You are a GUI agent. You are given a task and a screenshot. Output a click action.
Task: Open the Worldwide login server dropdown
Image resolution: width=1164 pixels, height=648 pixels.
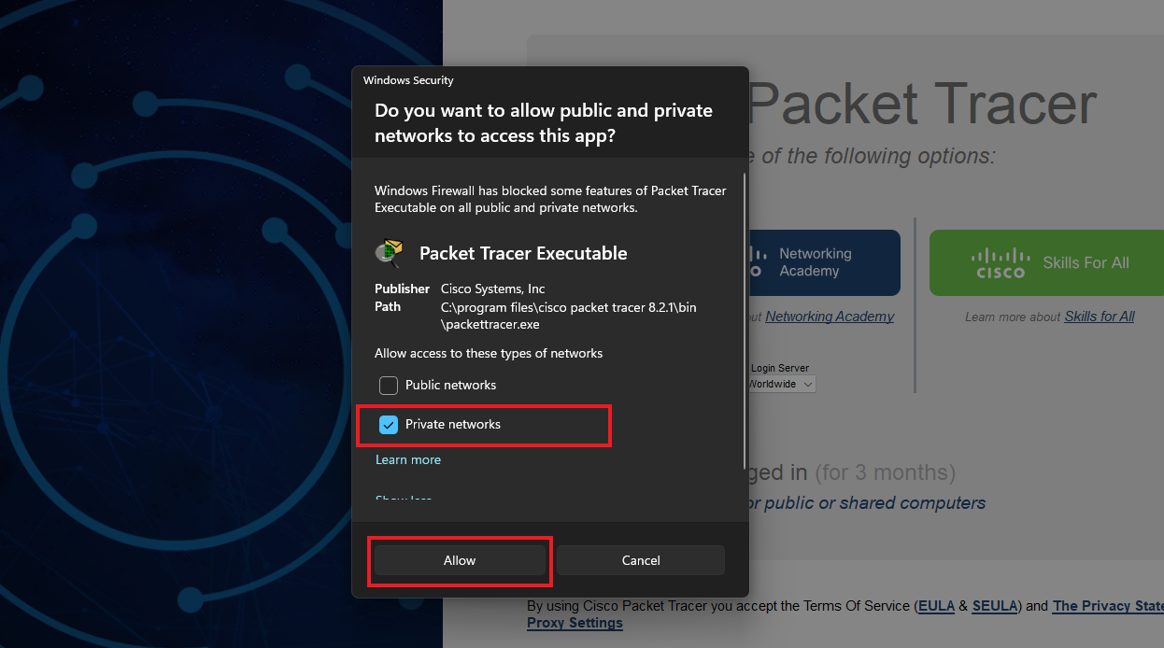(x=781, y=384)
